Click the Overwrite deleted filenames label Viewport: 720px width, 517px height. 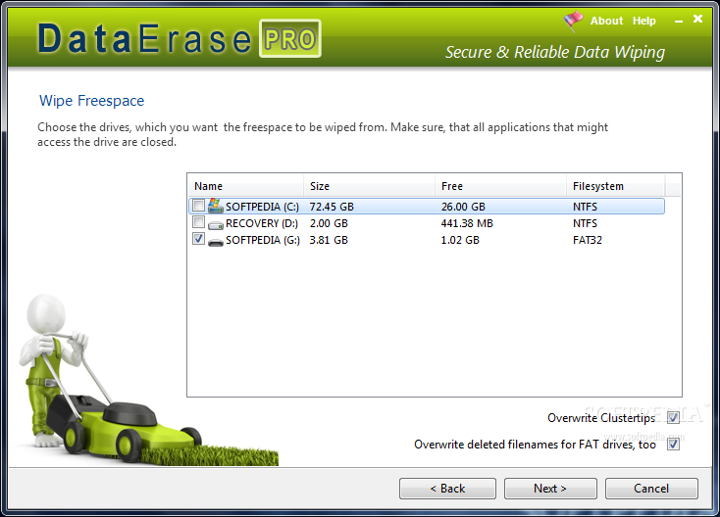pyautogui.click(x=535, y=445)
